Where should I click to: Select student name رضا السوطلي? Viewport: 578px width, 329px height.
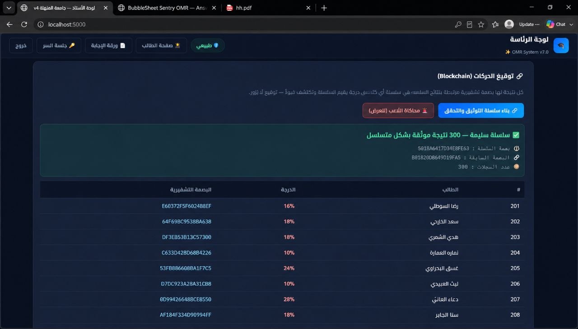click(444, 206)
